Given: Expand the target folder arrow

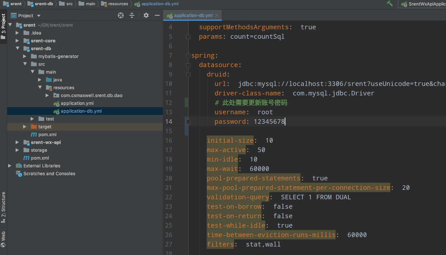Looking at the screenshot, I should (25, 127).
